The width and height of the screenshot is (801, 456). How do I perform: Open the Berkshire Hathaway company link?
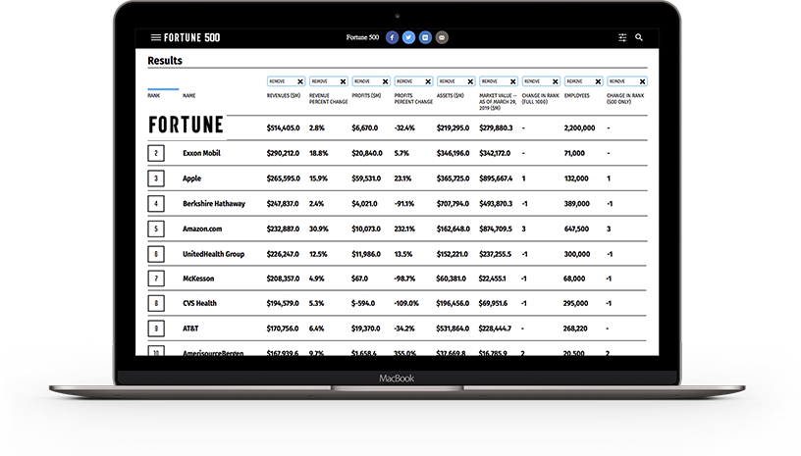pos(214,204)
